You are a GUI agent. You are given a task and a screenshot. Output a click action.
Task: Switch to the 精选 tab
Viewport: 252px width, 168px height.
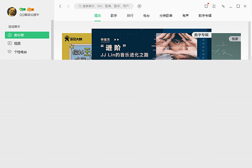98,15
